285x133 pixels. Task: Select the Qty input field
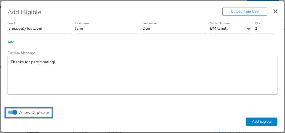pyautogui.click(x=265, y=29)
